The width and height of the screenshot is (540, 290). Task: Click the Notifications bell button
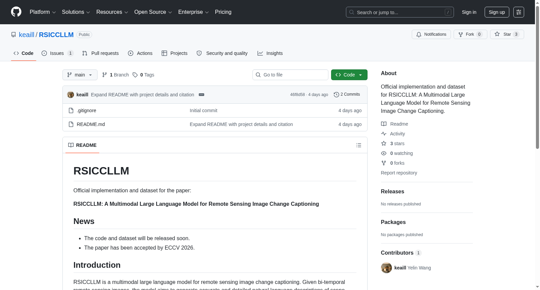[431, 34]
